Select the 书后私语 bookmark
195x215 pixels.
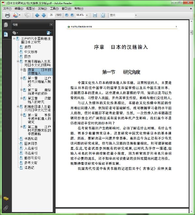31,139
